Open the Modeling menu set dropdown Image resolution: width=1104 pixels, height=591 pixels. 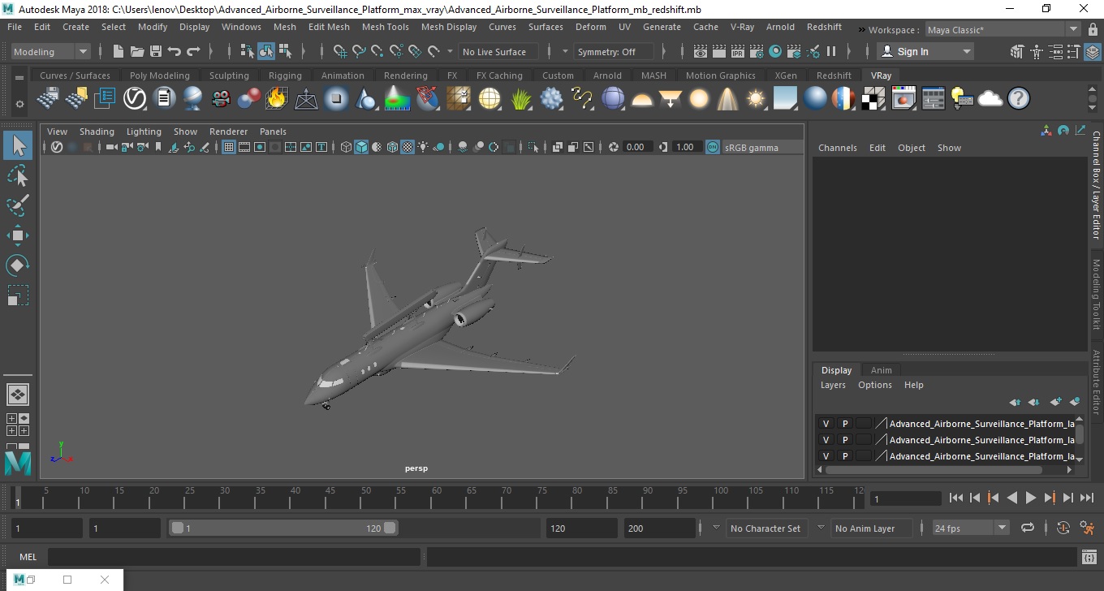(50, 51)
